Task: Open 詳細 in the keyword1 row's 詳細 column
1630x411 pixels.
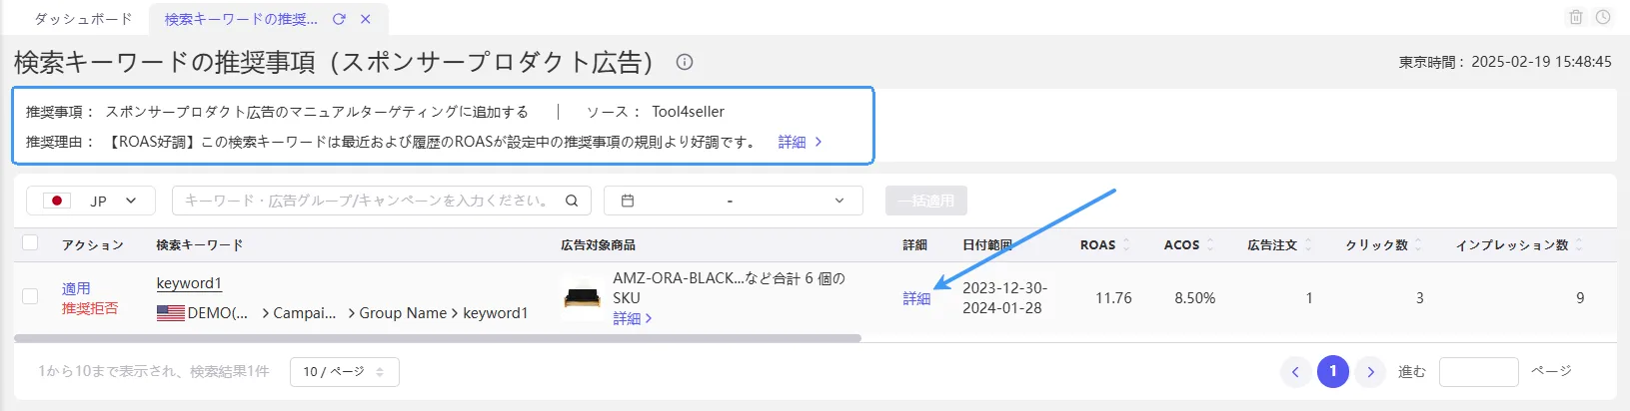Action: point(916,298)
